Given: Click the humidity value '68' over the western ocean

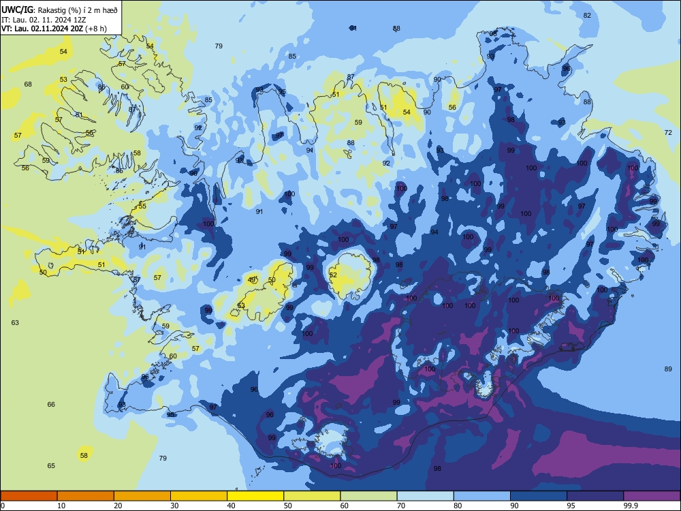Looking at the screenshot, I should pyautogui.click(x=28, y=84).
